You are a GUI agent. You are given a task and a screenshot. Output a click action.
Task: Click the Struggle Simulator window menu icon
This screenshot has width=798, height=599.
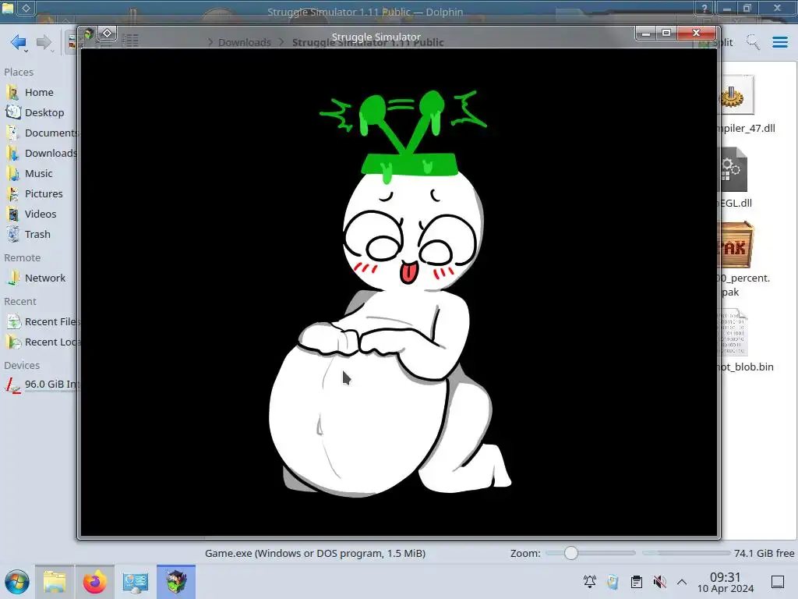(x=89, y=34)
